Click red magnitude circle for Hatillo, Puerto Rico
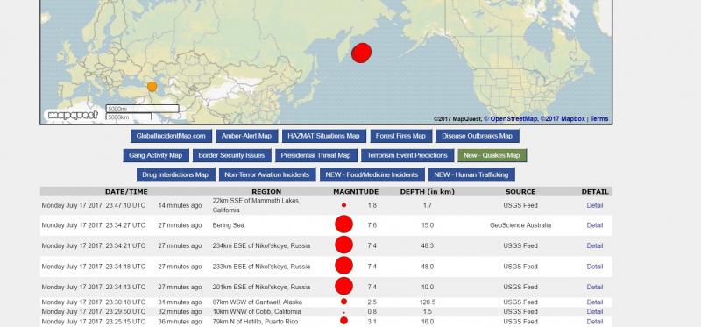 coord(343,320)
